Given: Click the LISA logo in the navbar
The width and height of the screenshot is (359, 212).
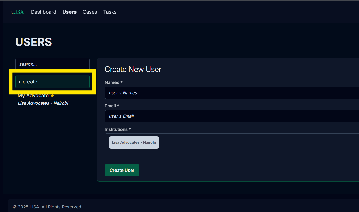Looking at the screenshot, I should pos(17,12).
